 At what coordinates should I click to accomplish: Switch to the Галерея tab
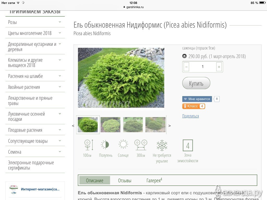(x=154, y=180)
